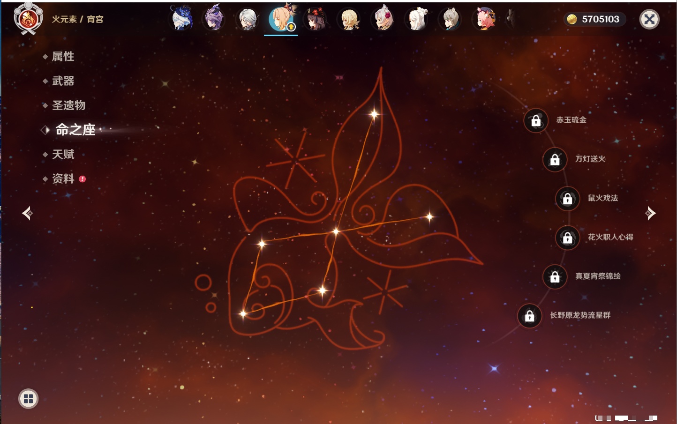Open the locked 花火职人心得 constellation node
677x424 pixels.
568,238
